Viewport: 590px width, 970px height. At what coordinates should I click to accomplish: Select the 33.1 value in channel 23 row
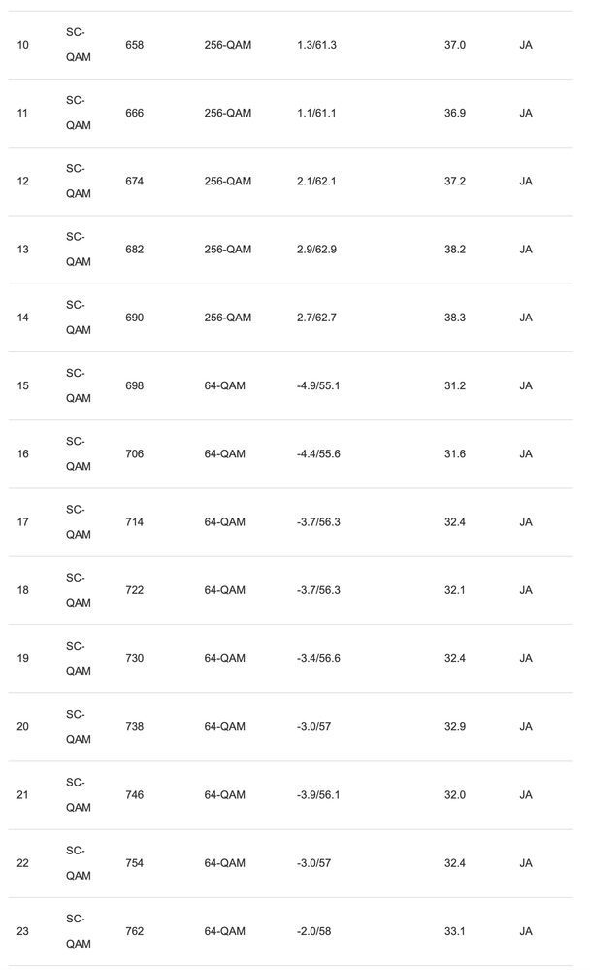pos(455,931)
